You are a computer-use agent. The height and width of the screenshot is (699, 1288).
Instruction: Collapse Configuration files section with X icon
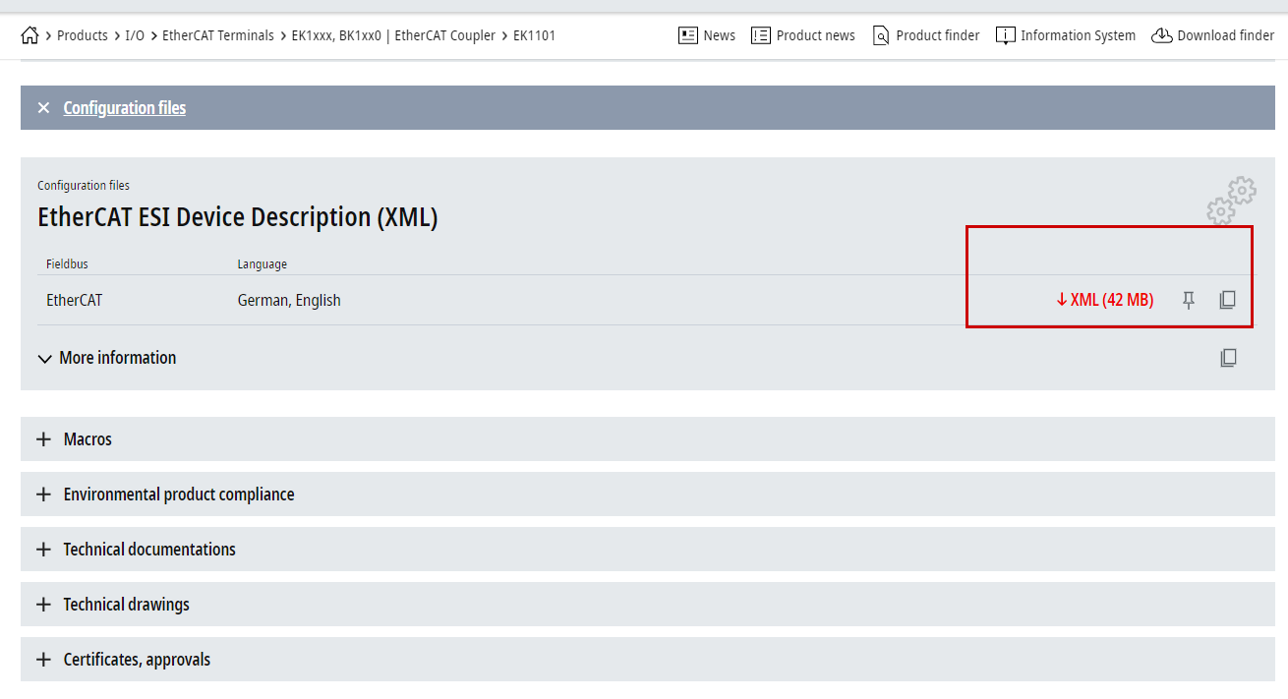43,108
